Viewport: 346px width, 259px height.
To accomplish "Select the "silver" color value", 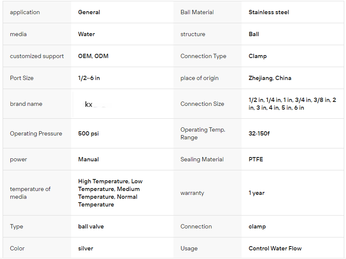I will 85,249.
